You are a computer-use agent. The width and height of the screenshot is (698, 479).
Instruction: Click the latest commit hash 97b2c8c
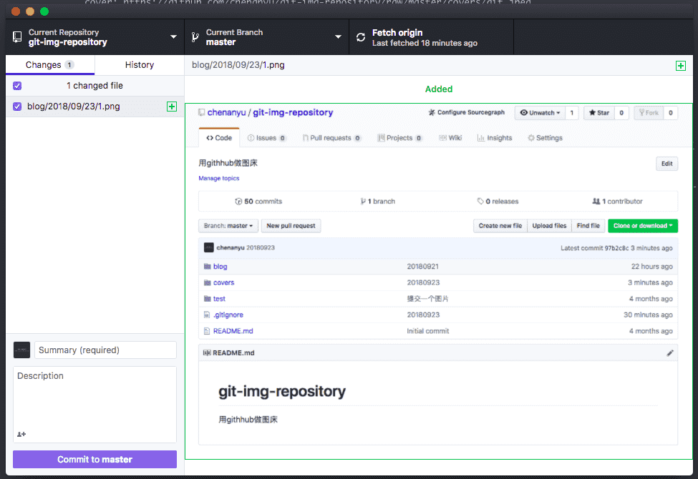tap(616, 248)
